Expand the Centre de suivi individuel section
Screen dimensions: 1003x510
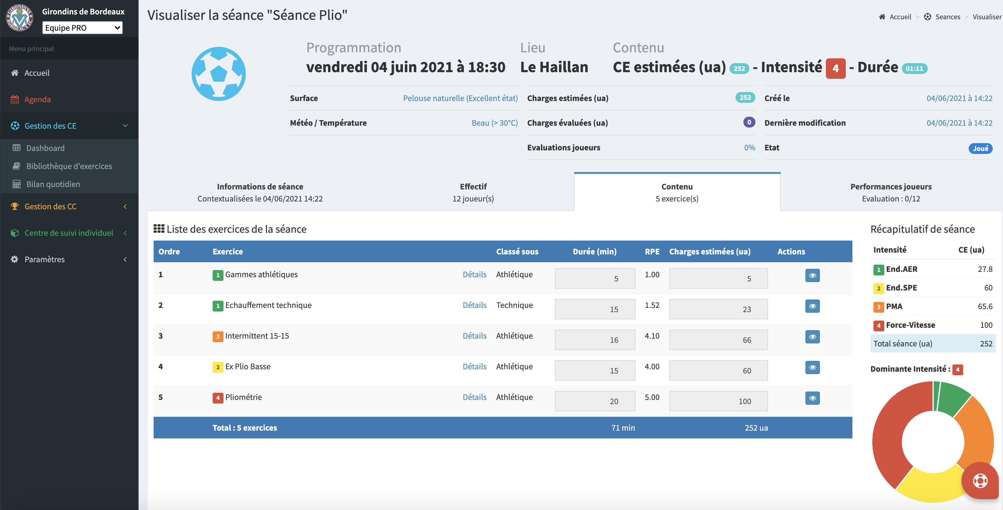(x=69, y=233)
